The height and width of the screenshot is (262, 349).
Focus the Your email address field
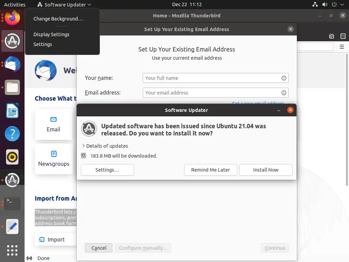(x=216, y=93)
